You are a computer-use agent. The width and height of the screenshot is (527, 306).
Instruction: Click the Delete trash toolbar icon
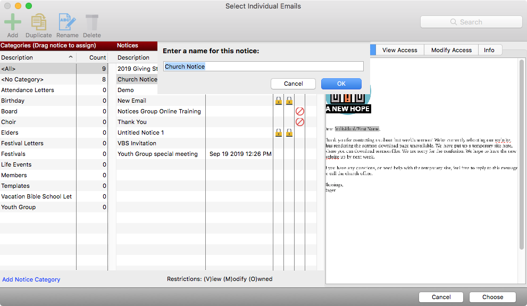[x=92, y=23]
